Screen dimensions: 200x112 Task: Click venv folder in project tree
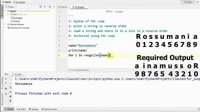point(15,14)
